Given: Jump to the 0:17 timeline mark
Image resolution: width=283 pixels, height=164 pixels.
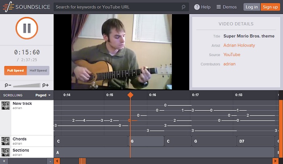Looking at the screenshot, I should pyautogui.click(x=195, y=95).
